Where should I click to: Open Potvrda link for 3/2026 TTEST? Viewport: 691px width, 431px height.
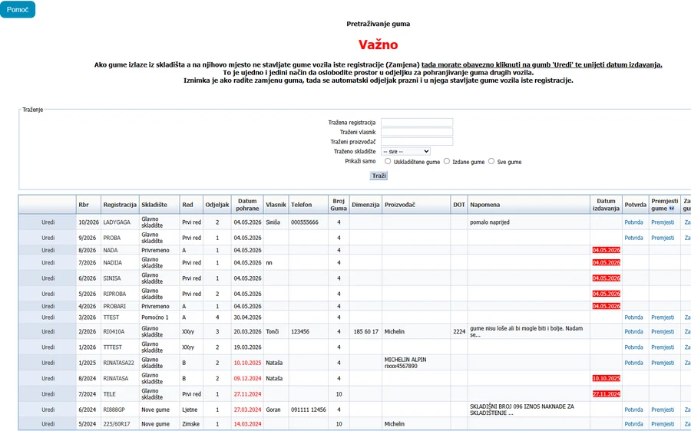[633, 317]
